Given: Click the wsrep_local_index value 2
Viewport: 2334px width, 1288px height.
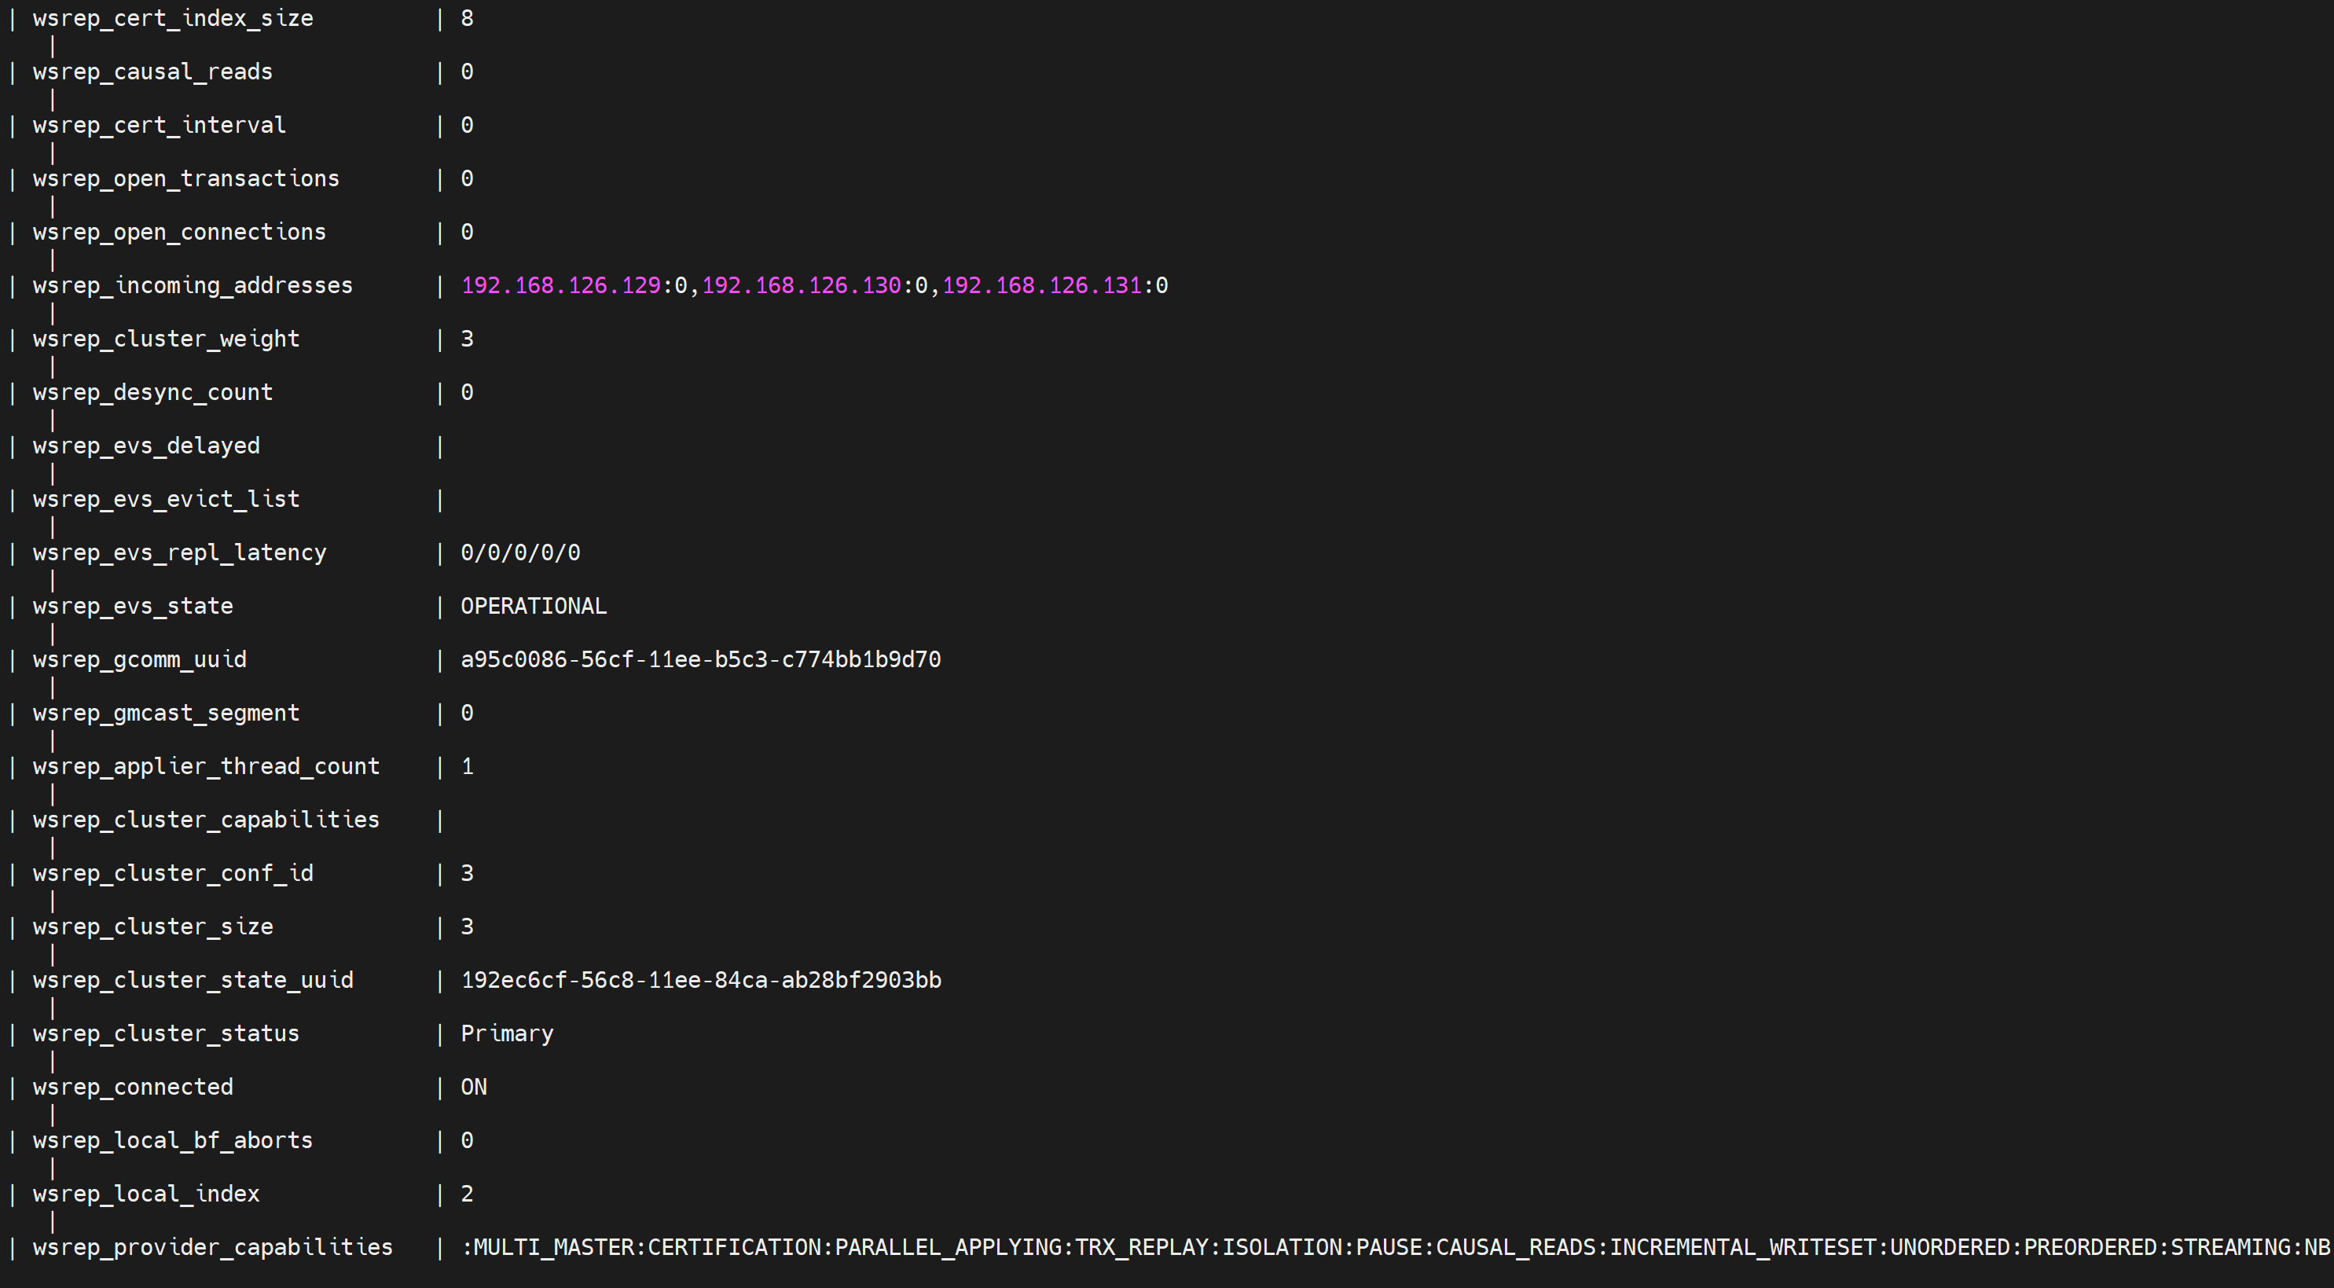Looking at the screenshot, I should point(468,1194).
